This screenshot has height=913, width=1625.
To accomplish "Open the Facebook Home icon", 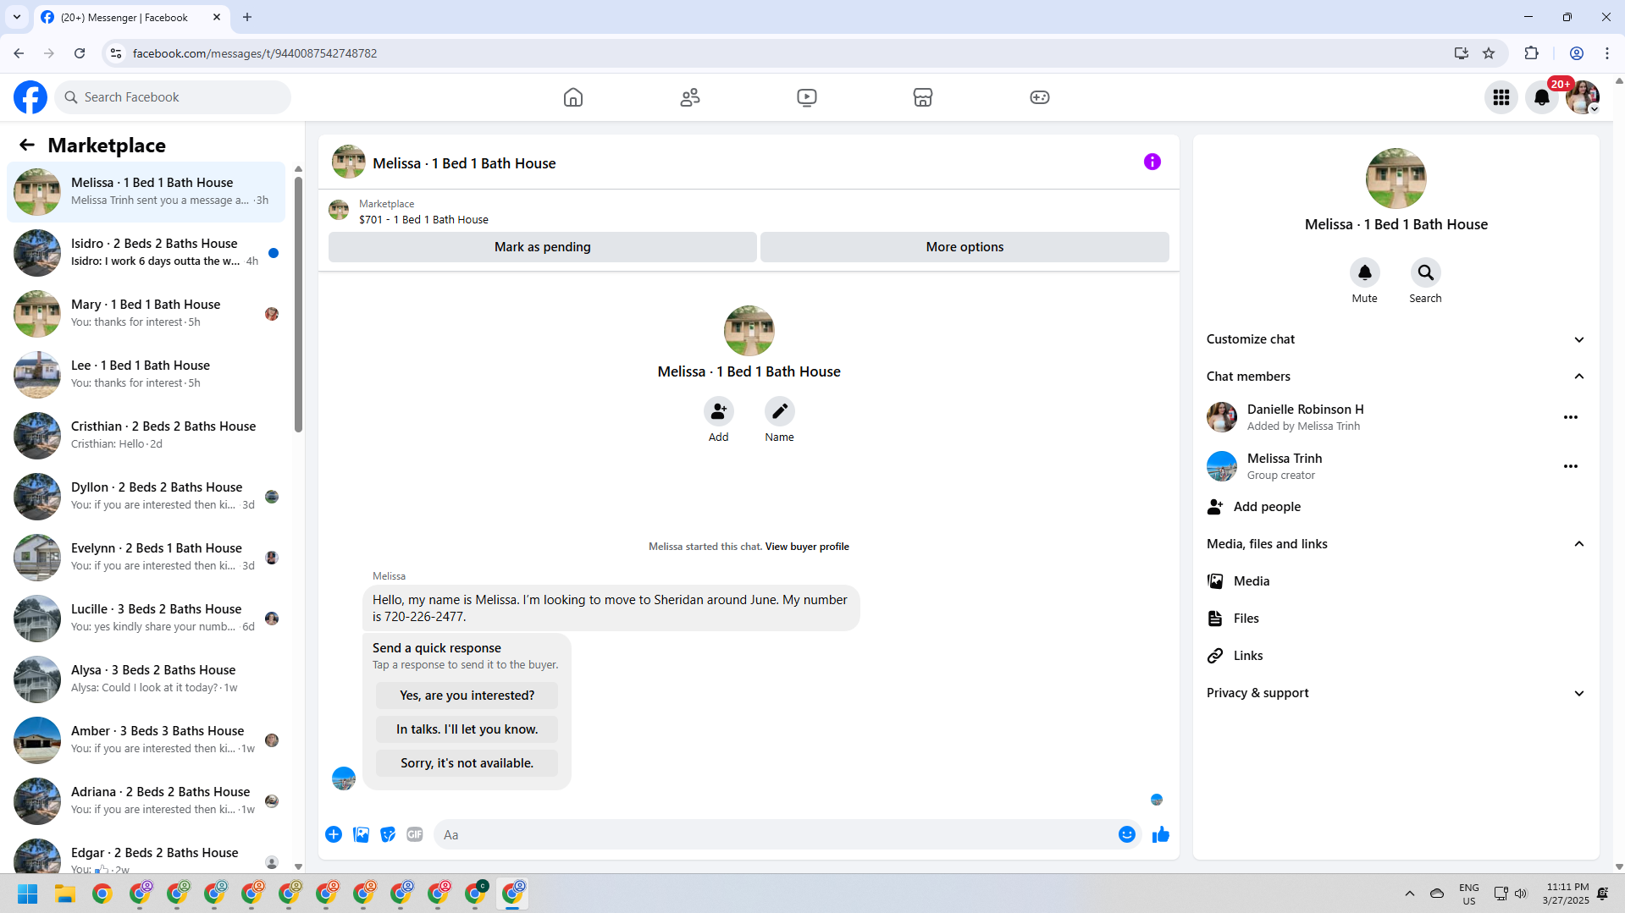I will [x=573, y=97].
